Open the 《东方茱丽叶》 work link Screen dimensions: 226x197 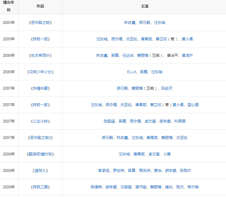coord(40,56)
